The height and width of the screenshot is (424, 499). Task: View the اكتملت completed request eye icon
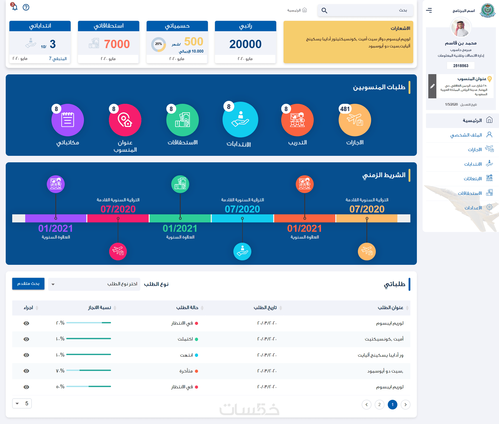click(x=26, y=339)
